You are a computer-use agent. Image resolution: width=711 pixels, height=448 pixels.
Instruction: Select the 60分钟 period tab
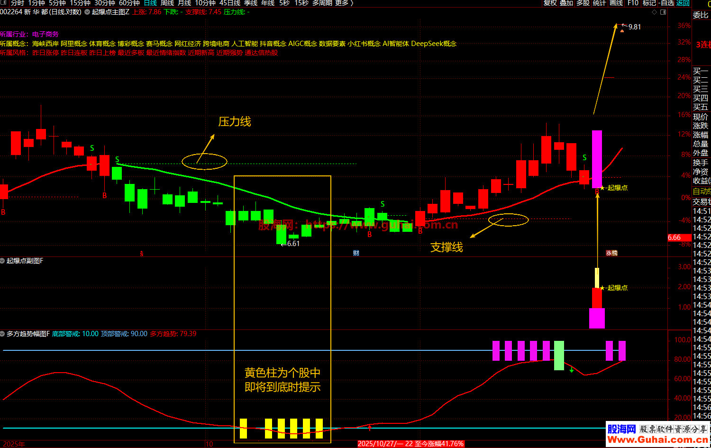tap(129, 3)
